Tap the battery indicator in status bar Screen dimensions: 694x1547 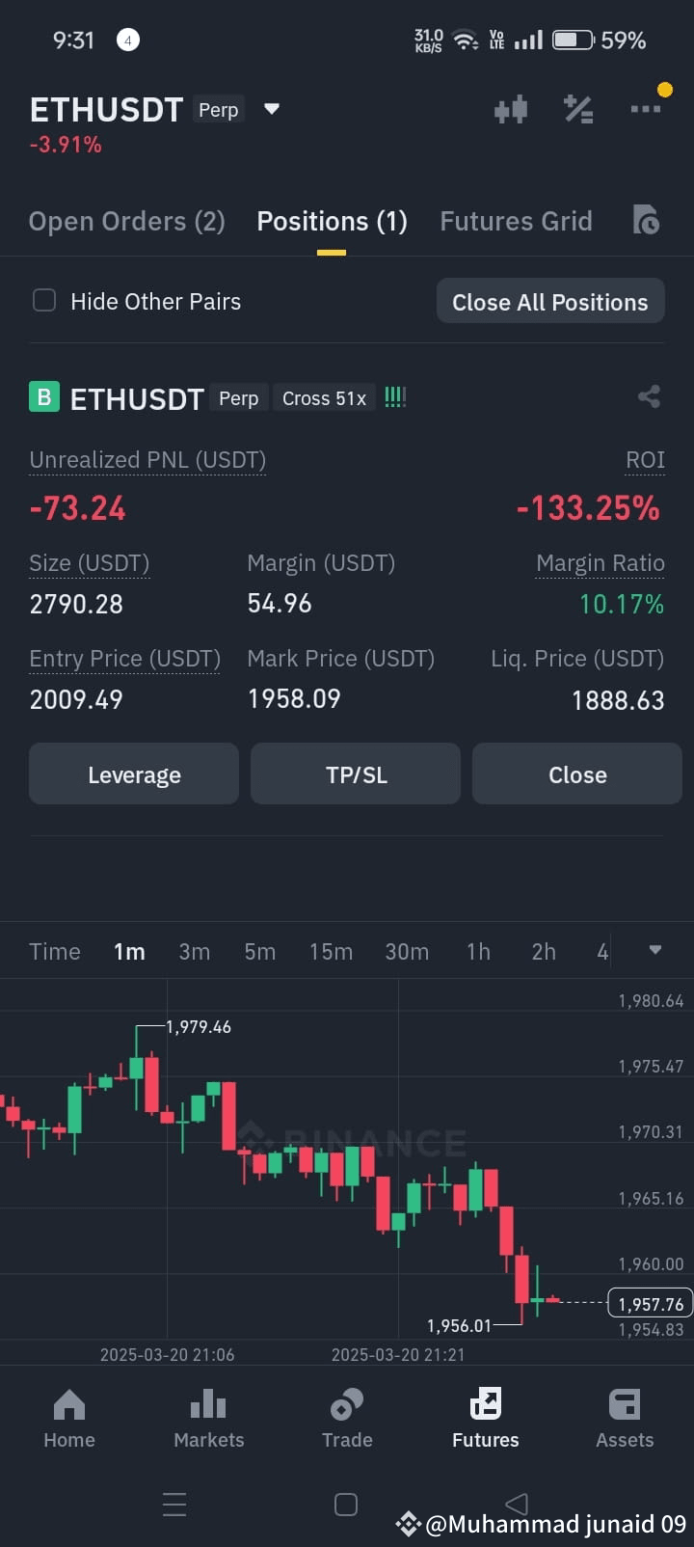point(574,41)
